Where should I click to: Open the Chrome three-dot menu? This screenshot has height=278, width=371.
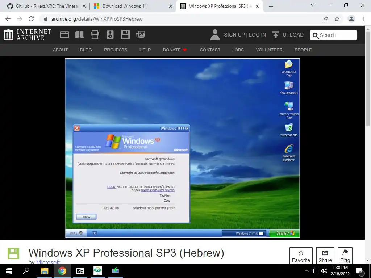pyautogui.click(x=363, y=19)
